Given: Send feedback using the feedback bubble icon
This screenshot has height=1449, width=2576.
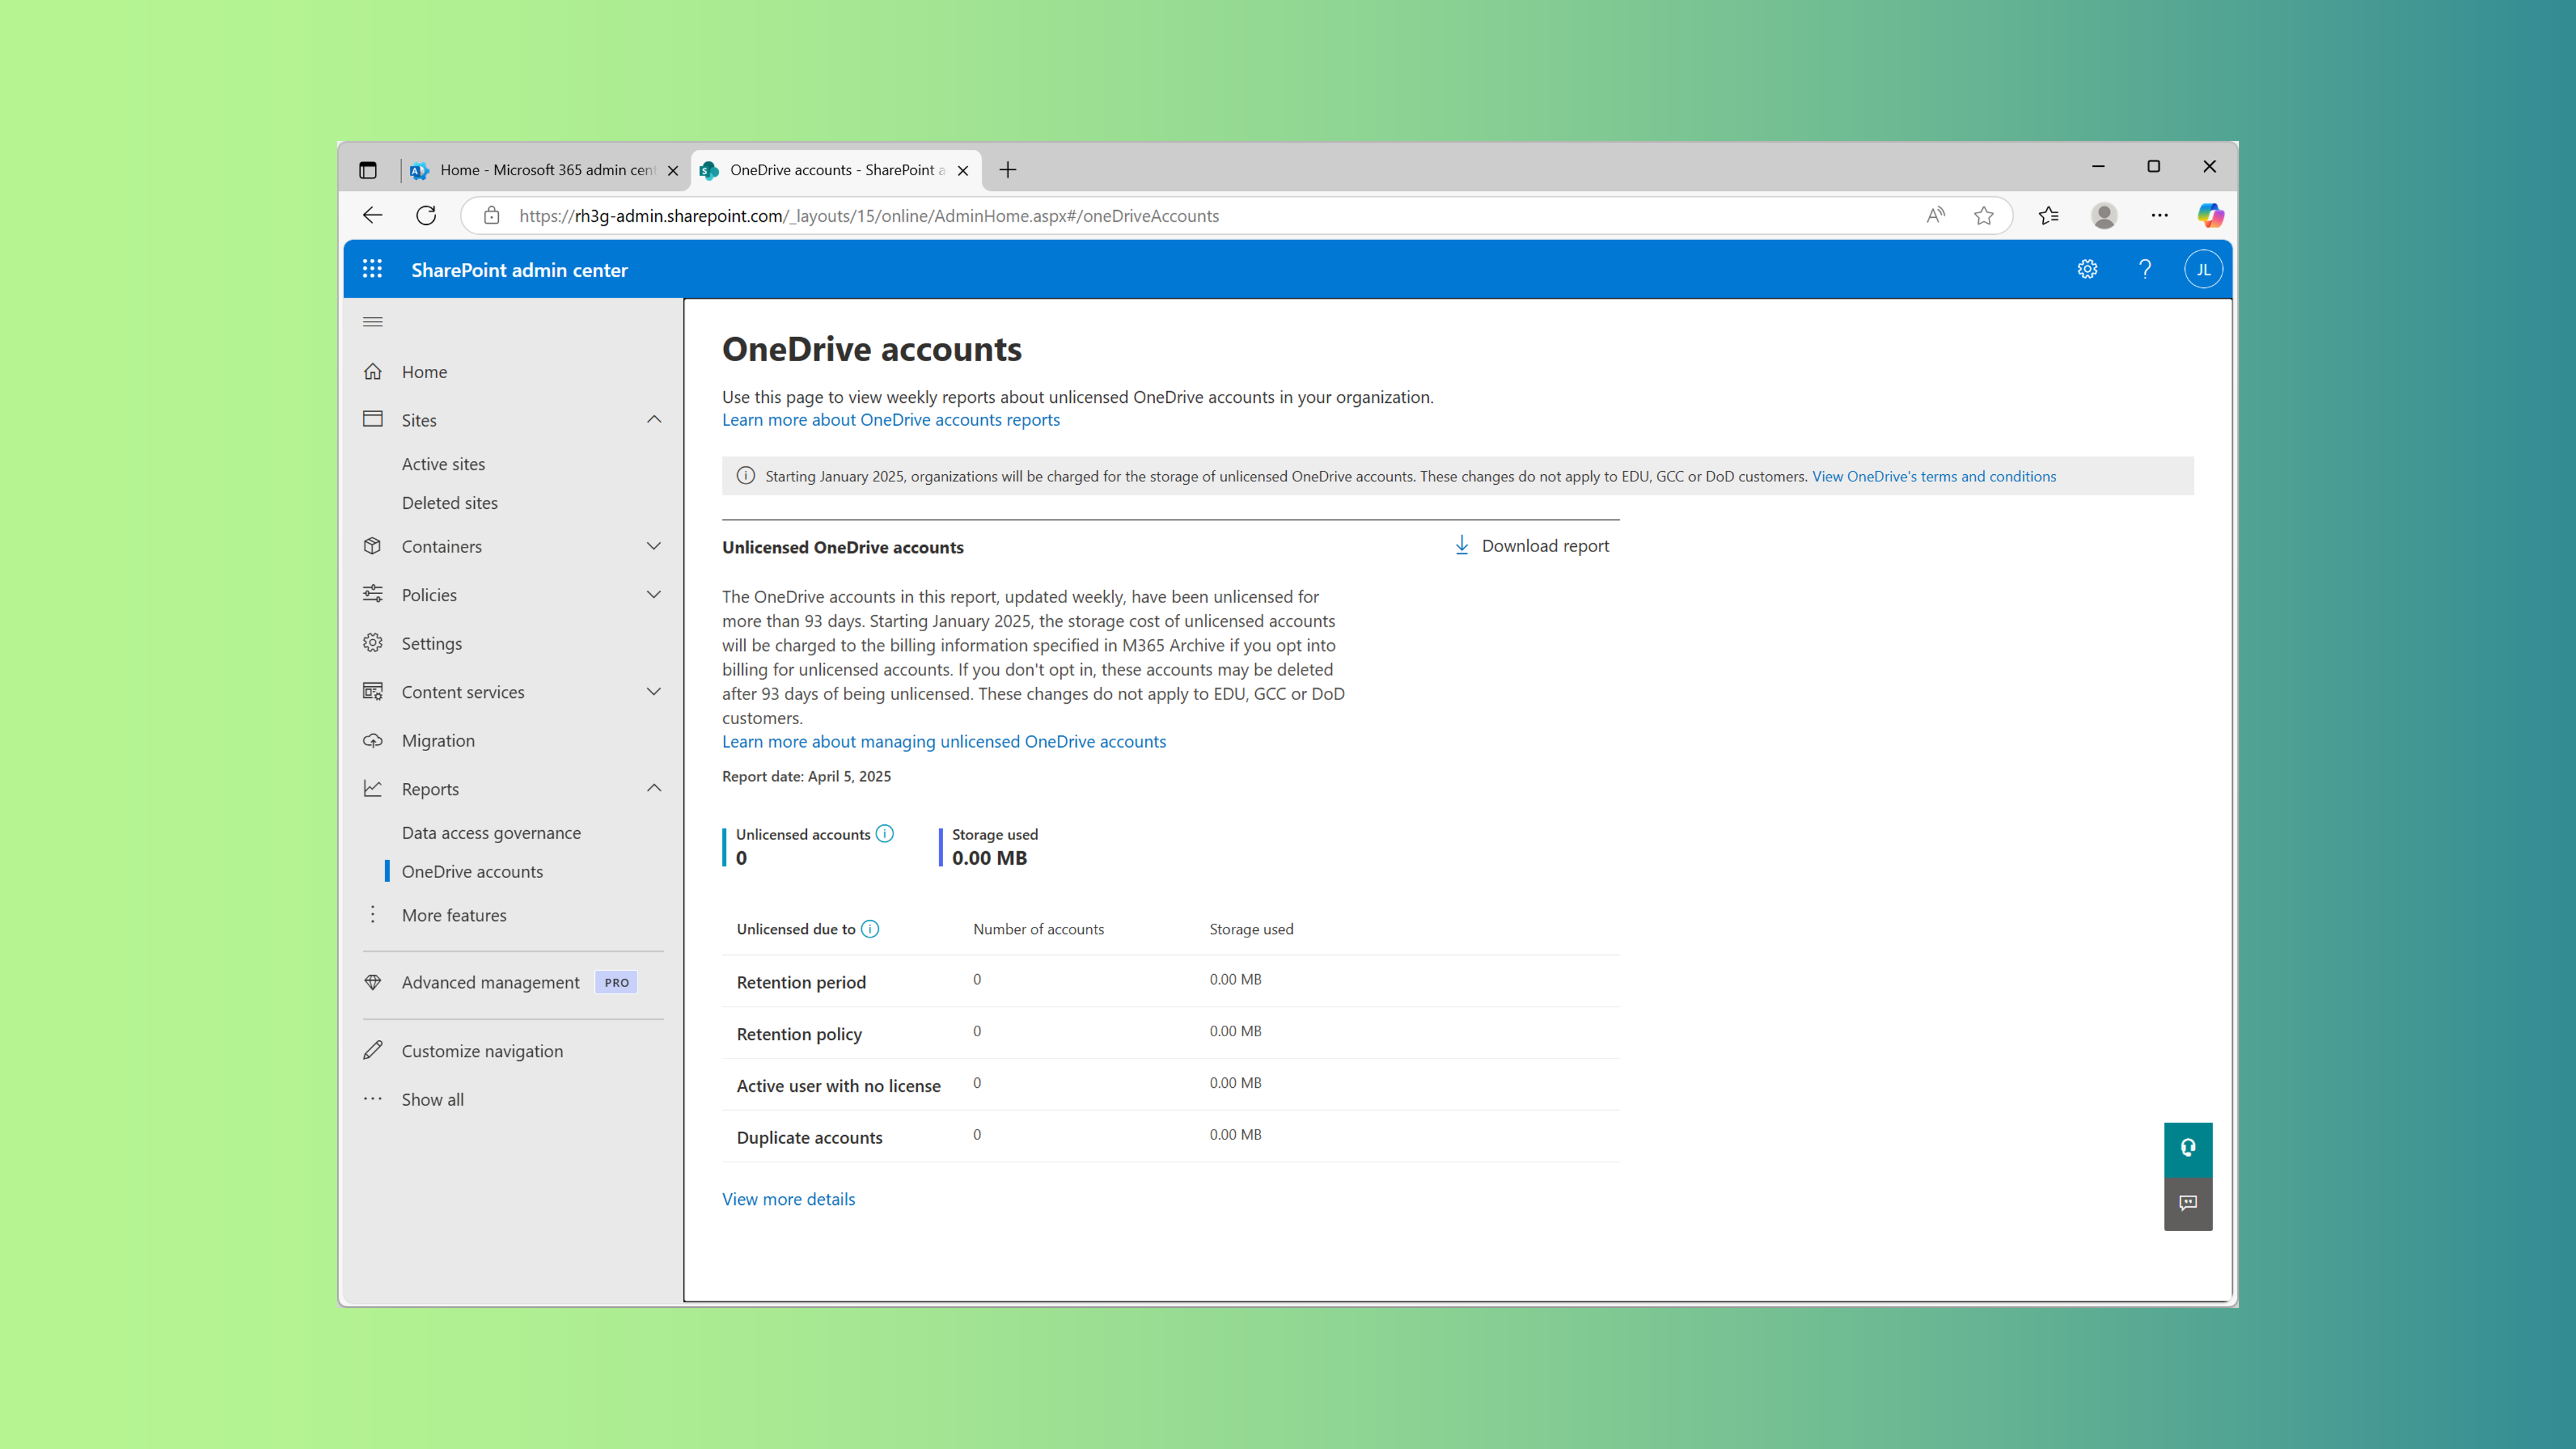Looking at the screenshot, I should click(2189, 1204).
